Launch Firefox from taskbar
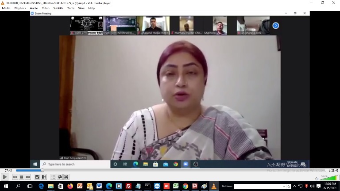Image resolution: width=340 pixels, height=191 pixels. point(70,186)
